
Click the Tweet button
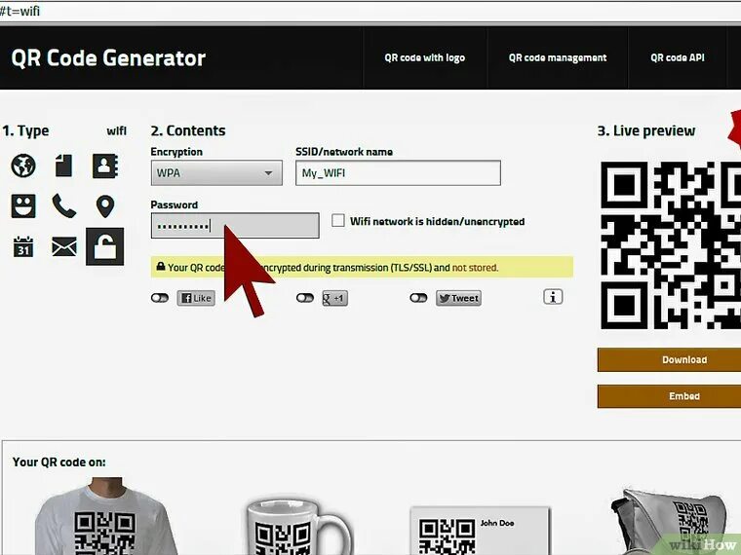458,298
